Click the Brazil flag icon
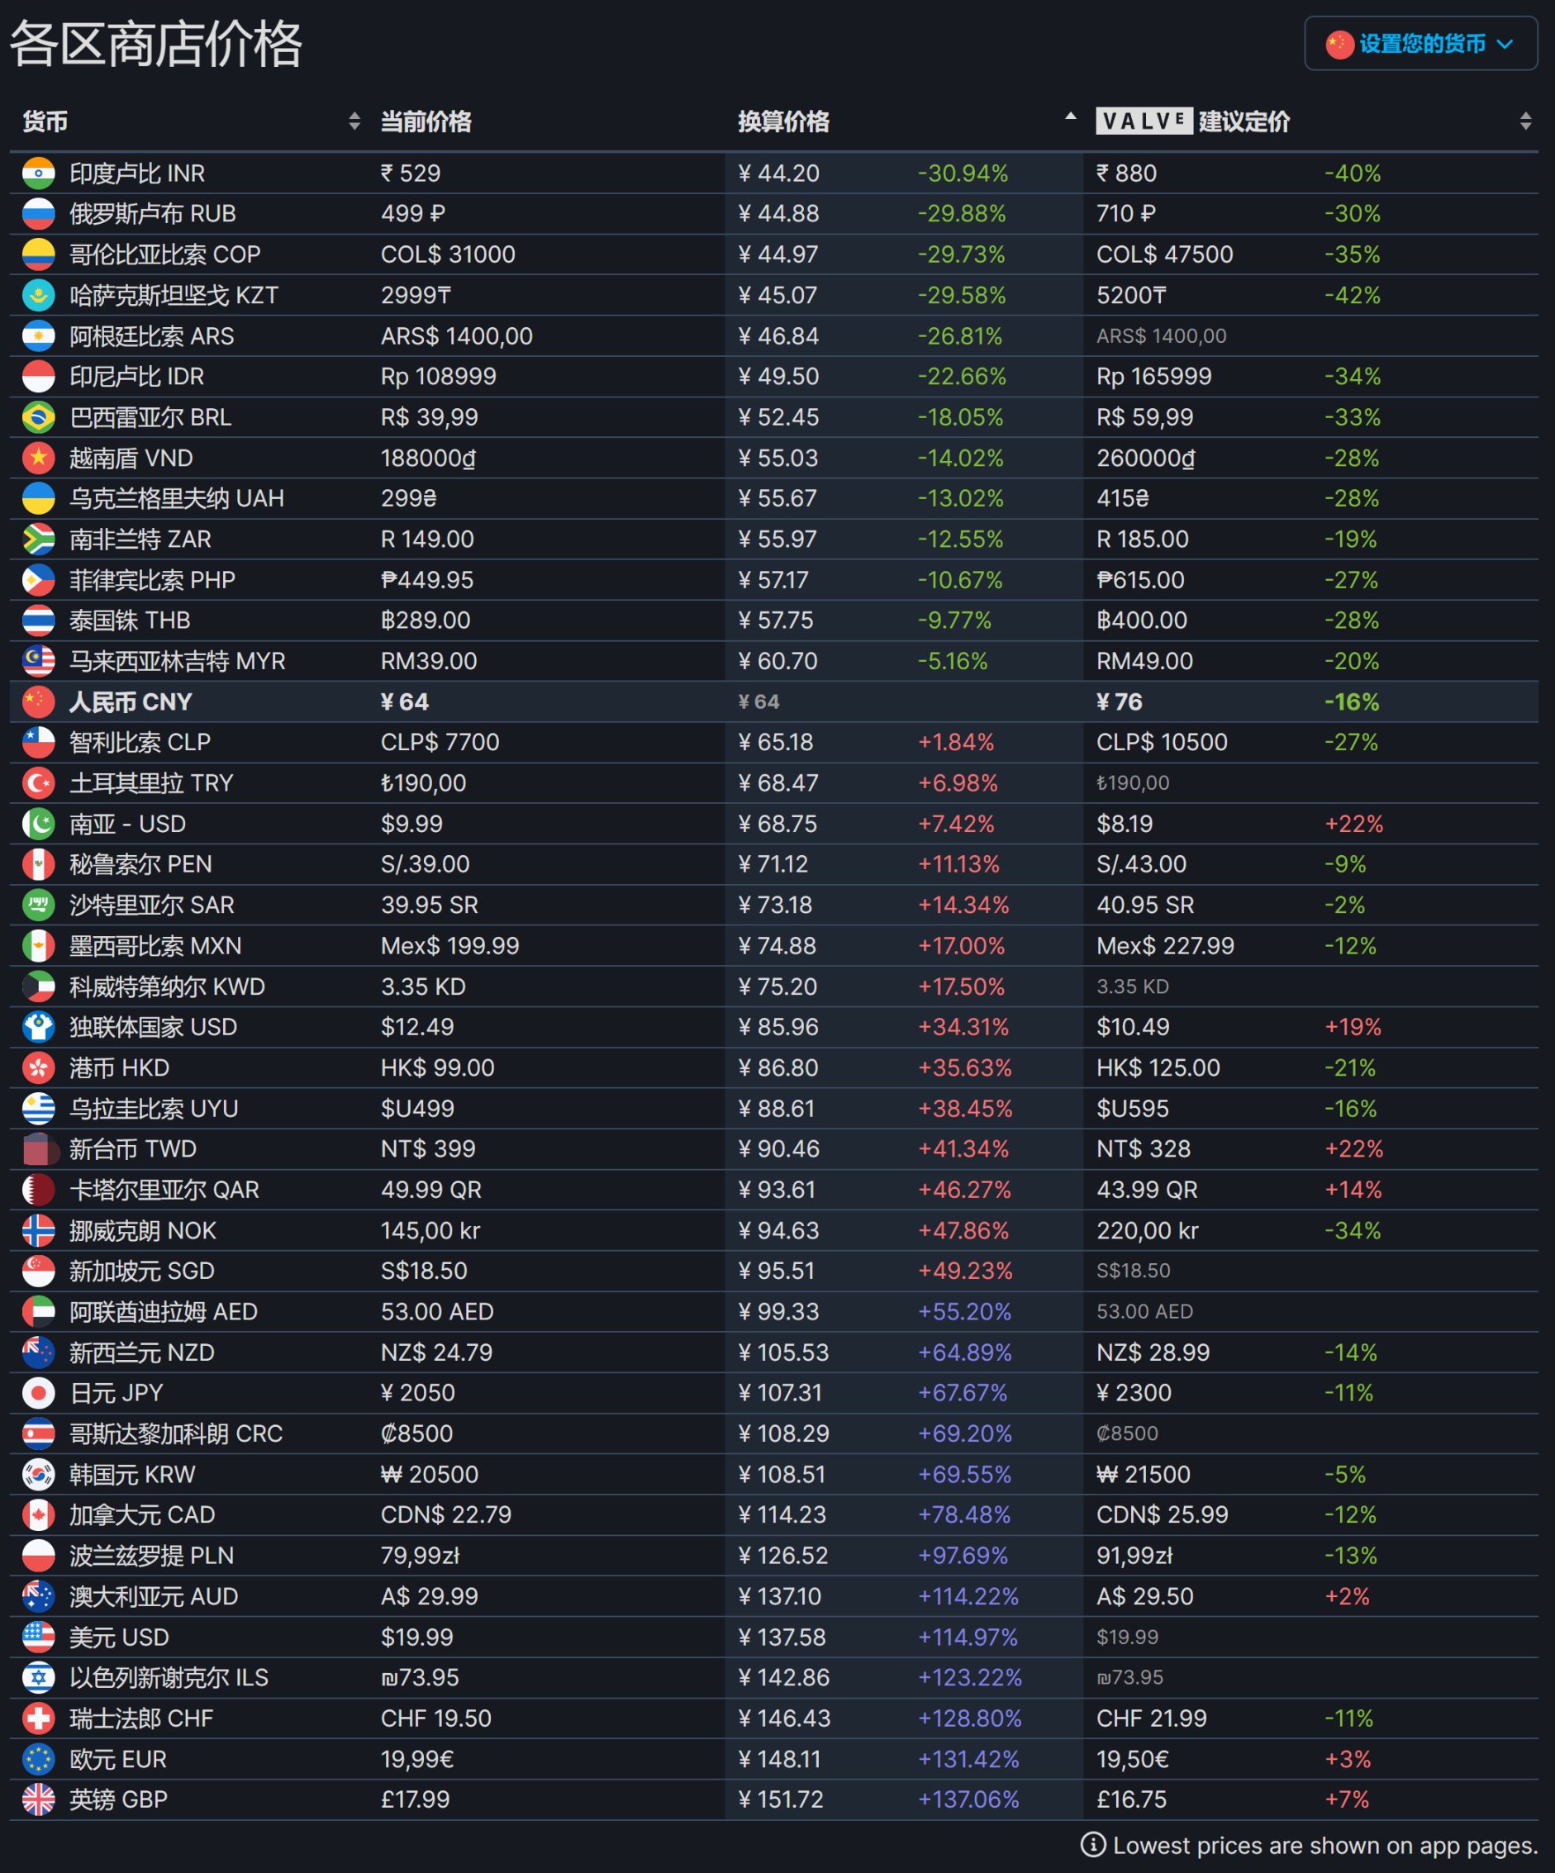This screenshot has height=1873, width=1555. [x=38, y=416]
